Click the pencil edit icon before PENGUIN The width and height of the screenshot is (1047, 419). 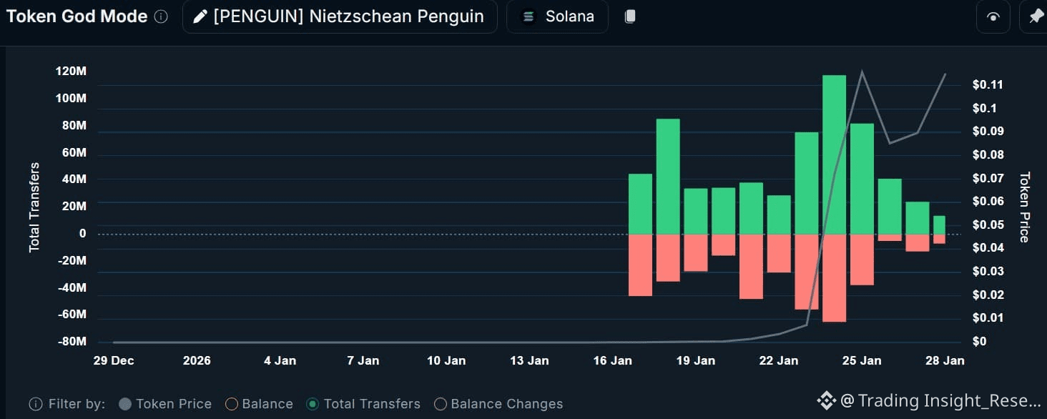tap(200, 16)
